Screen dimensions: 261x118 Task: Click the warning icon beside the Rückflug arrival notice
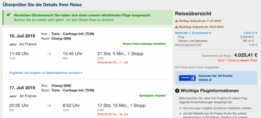(176, 27)
